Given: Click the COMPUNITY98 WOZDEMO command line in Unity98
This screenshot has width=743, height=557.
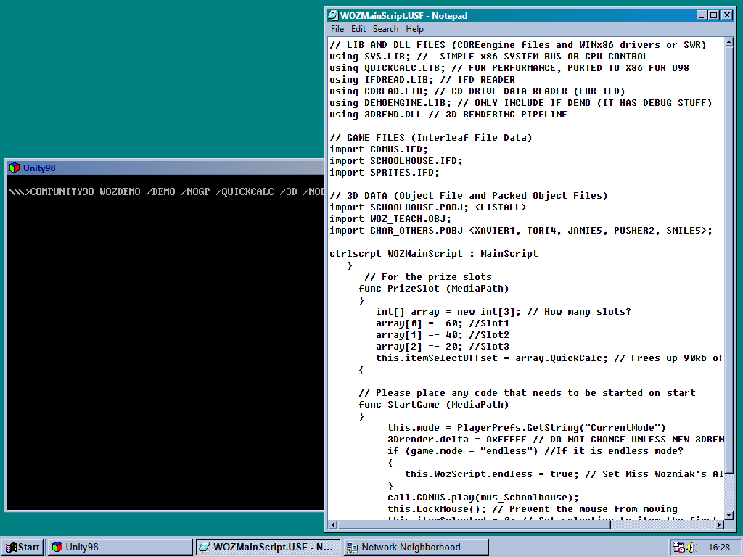Looking at the screenshot, I should click(x=167, y=191).
